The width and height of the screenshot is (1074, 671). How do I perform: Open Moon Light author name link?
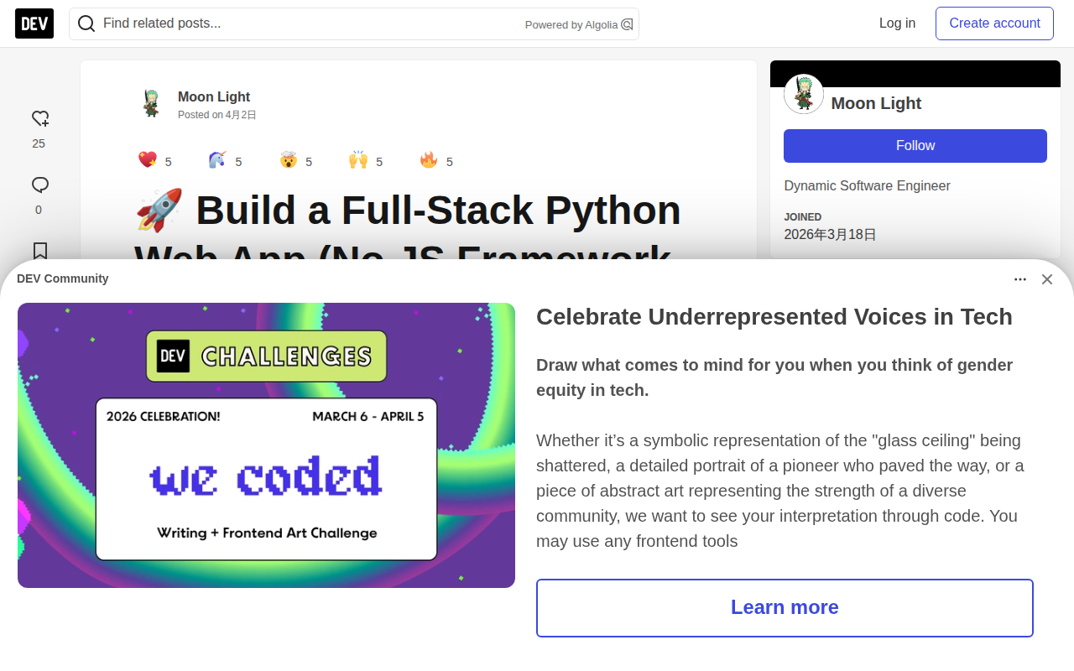[x=214, y=96]
